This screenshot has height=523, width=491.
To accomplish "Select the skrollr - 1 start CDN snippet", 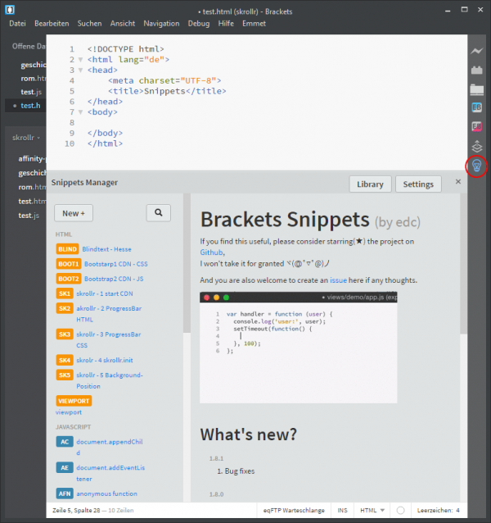I will [x=105, y=293].
